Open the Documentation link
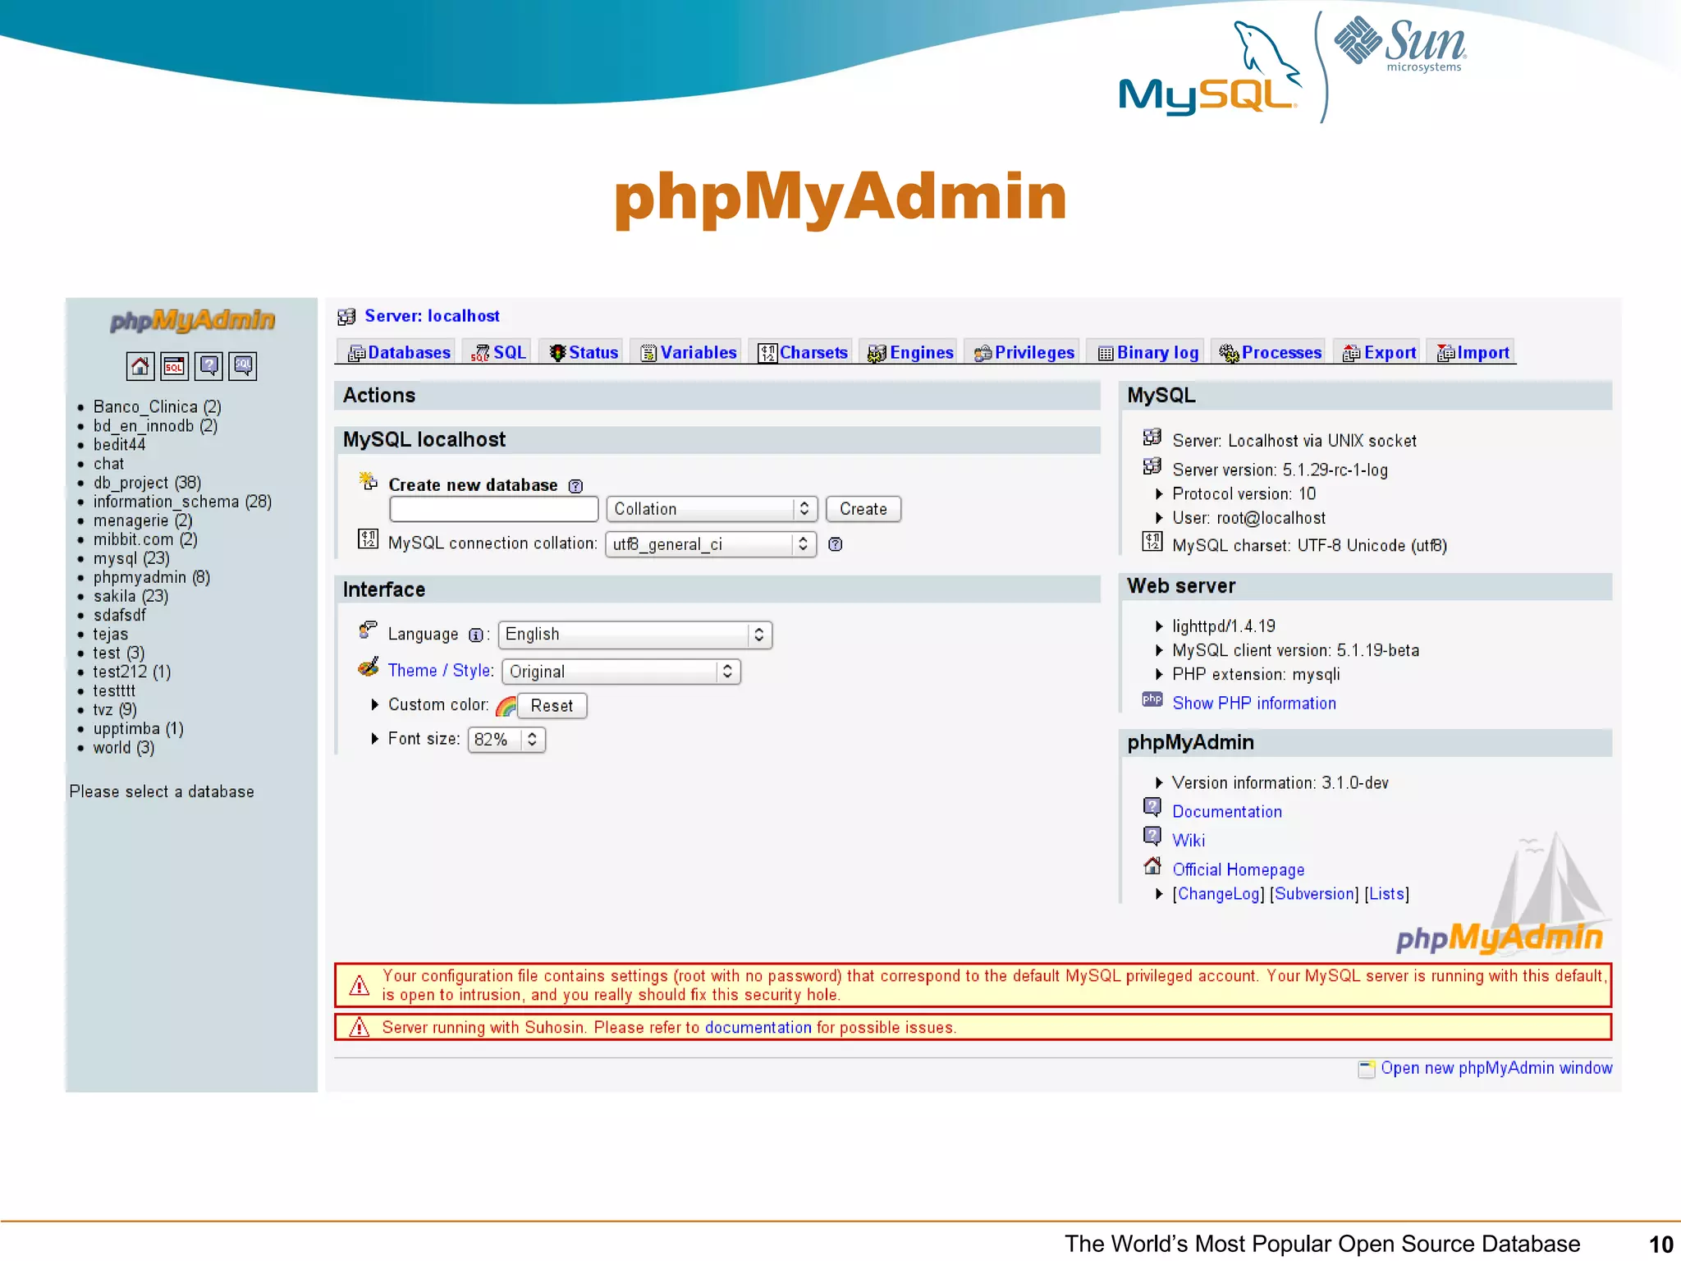1681x1261 pixels. point(1227,812)
